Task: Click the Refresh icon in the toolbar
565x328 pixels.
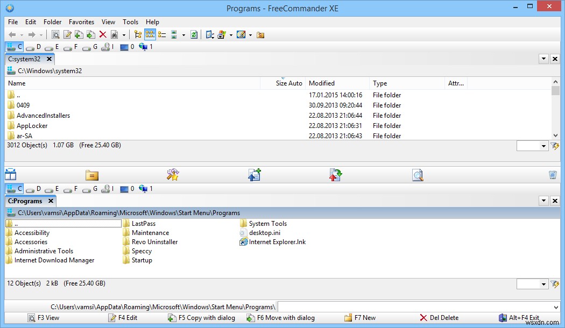Action: [194, 34]
